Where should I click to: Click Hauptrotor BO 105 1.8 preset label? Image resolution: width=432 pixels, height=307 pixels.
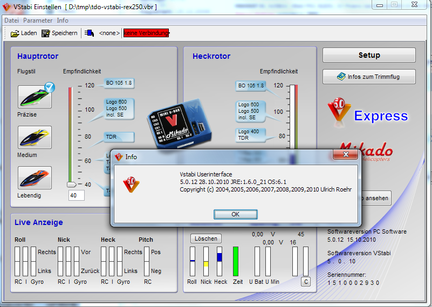pyautogui.click(x=119, y=83)
